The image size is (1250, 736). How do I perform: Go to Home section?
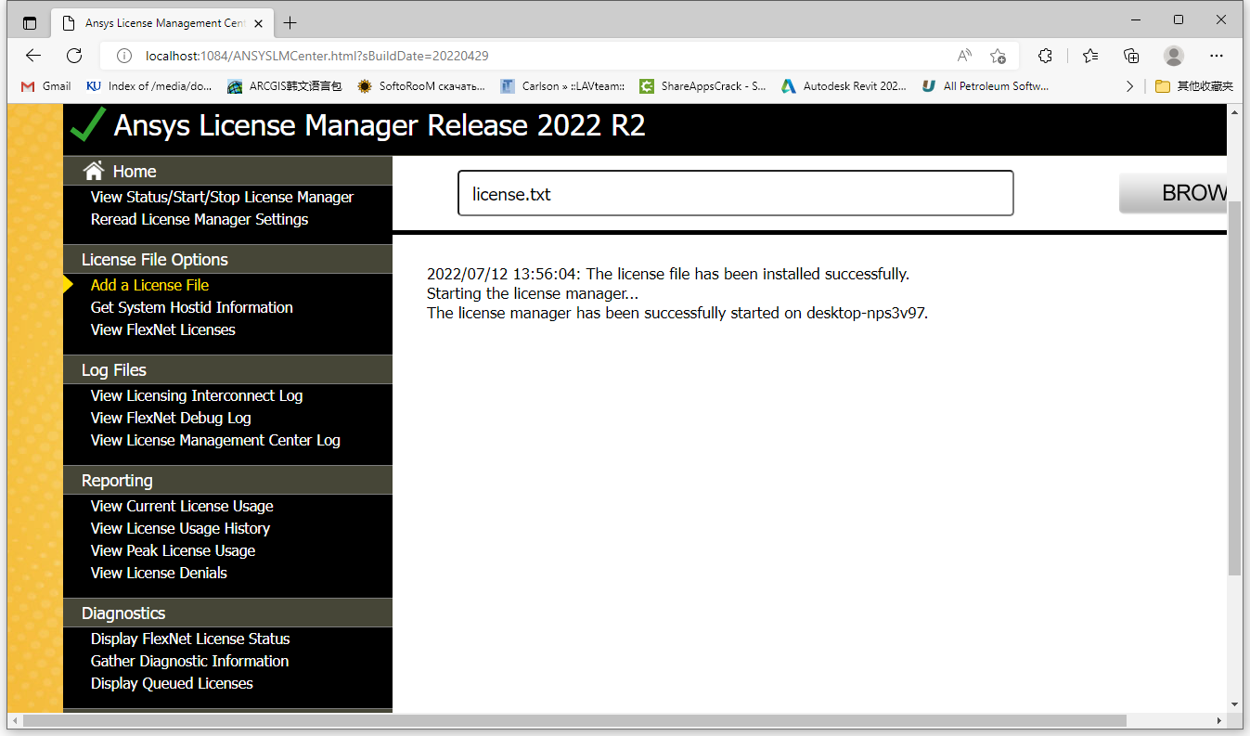pos(135,171)
